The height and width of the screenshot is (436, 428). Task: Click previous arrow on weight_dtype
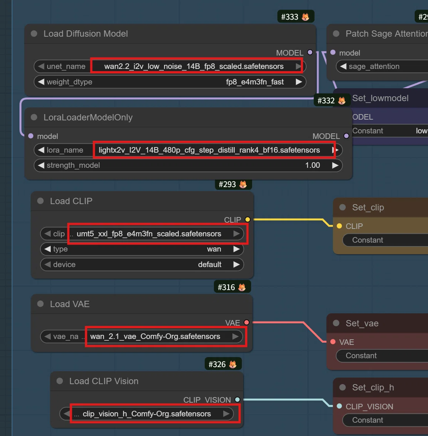[x=41, y=82]
